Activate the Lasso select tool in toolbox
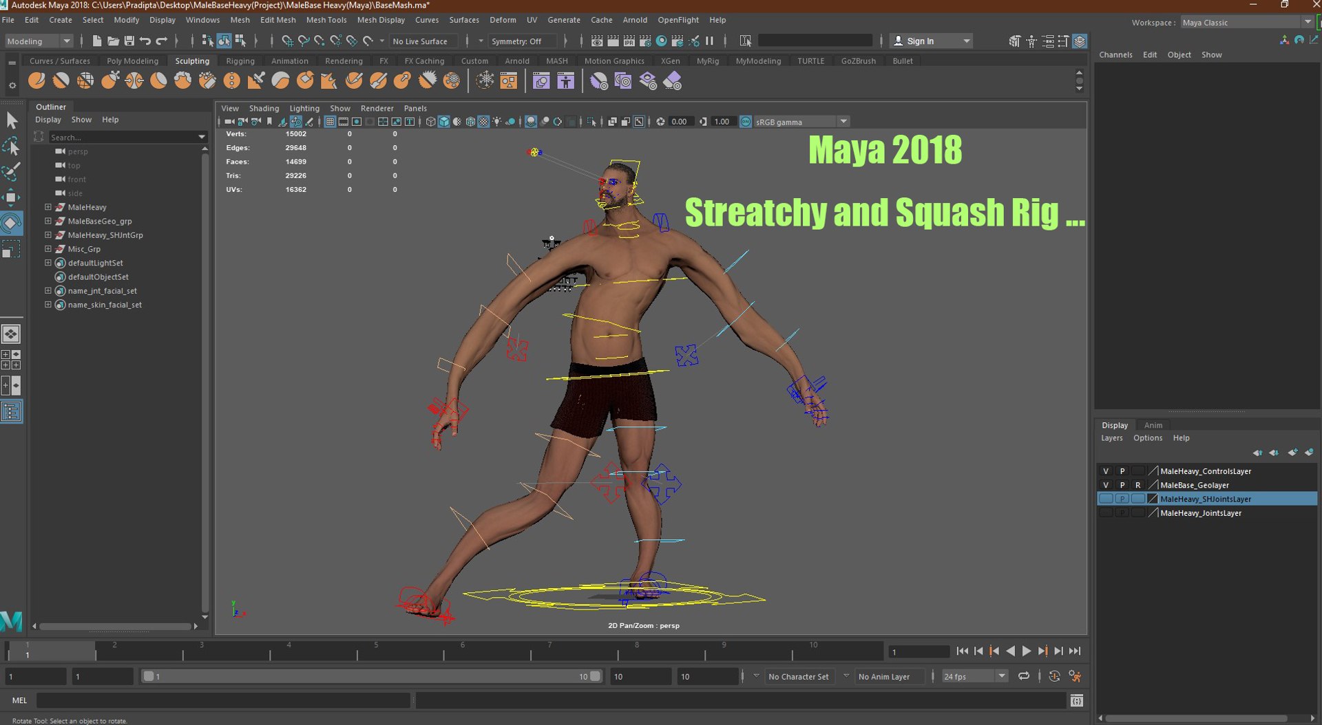This screenshot has height=725, width=1322. click(12, 146)
